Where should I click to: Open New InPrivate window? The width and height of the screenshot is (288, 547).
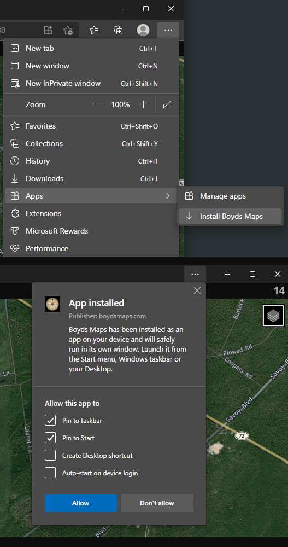[91, 83]
